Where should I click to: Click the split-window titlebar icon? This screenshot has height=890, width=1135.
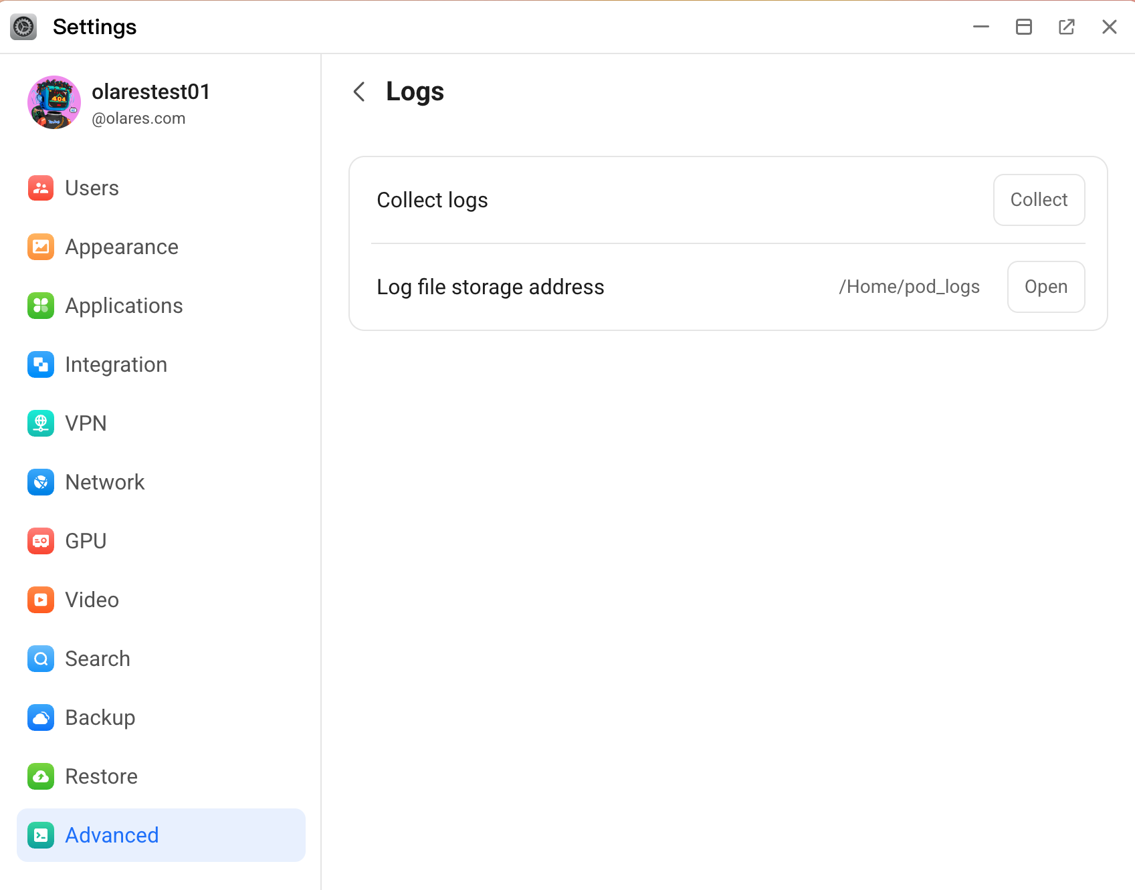(x=1024, y=27)
